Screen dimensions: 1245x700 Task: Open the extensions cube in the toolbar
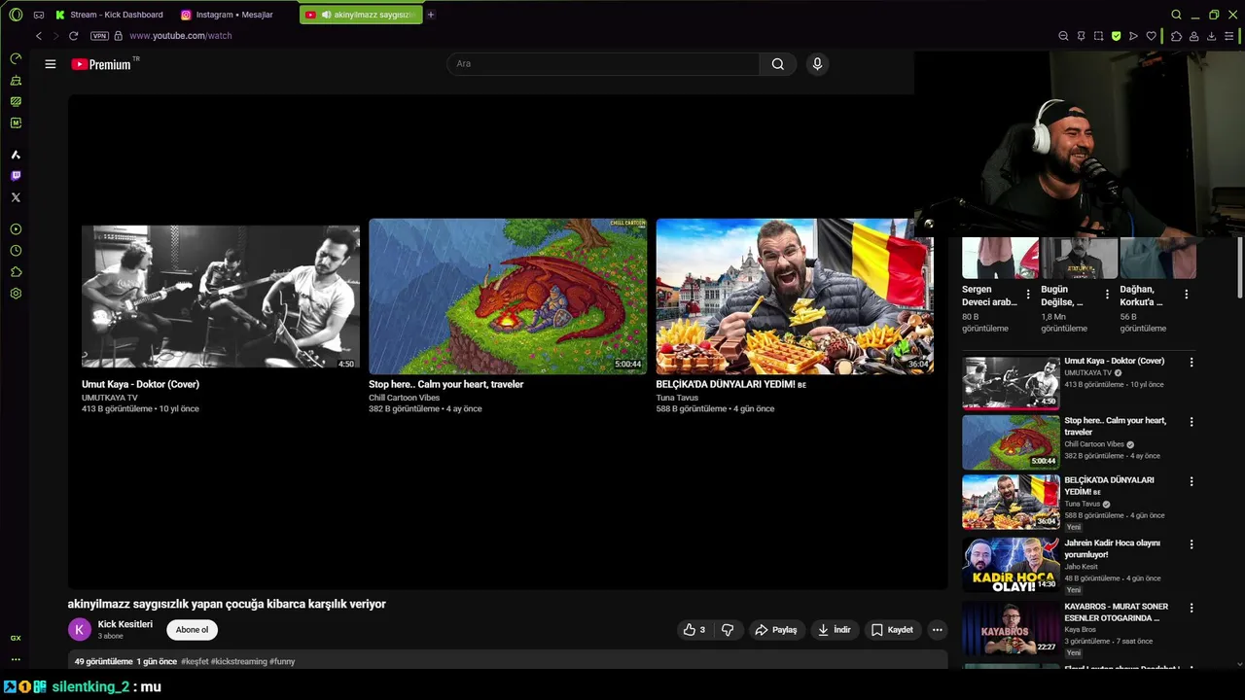(x=1176, y=36)
